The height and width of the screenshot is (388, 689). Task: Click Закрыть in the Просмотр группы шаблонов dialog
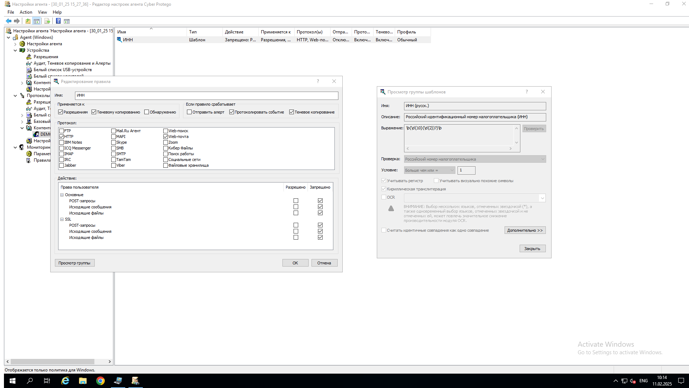coord(533,249)
